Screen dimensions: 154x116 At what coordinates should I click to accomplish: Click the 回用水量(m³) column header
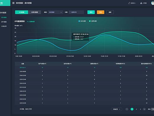(x=94, y=64)
